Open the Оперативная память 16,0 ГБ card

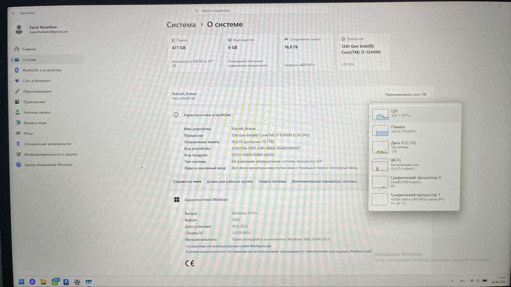click(x=306, y=52)
